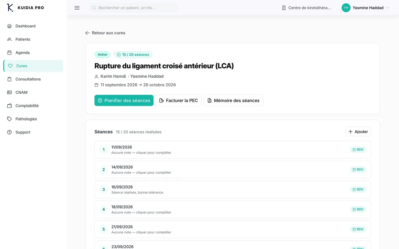Open the Yasmine Haddad account dropdown chevron
The image size is (399, 249).
[387, 8]
